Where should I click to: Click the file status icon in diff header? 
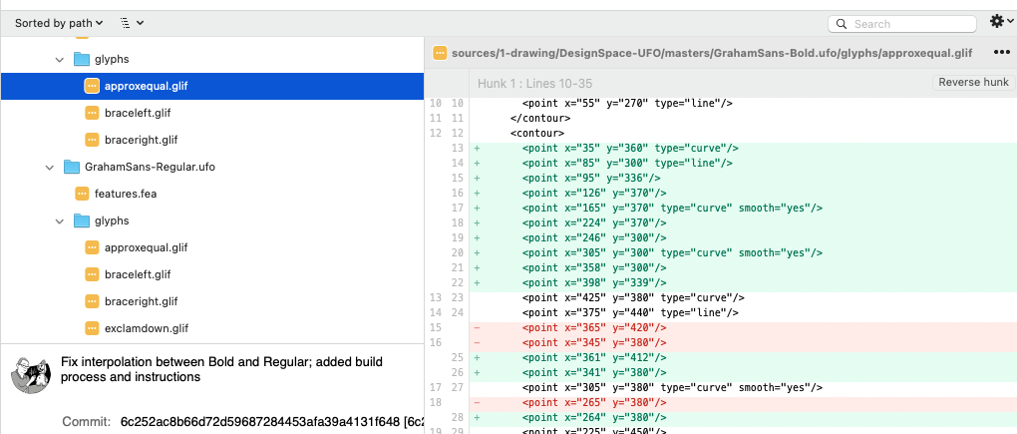click(439, 53)
